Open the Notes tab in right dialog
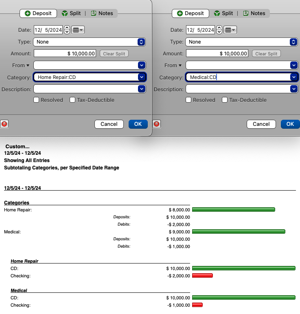Image resolution: width=300 pixels, height=314 pixels. [254, 13]
